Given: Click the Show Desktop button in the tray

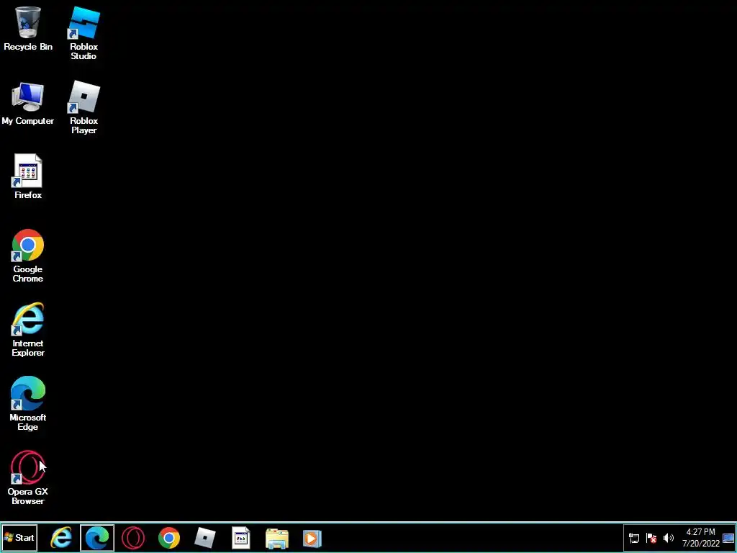Looking at the screenshot, I should coord(728,538).
